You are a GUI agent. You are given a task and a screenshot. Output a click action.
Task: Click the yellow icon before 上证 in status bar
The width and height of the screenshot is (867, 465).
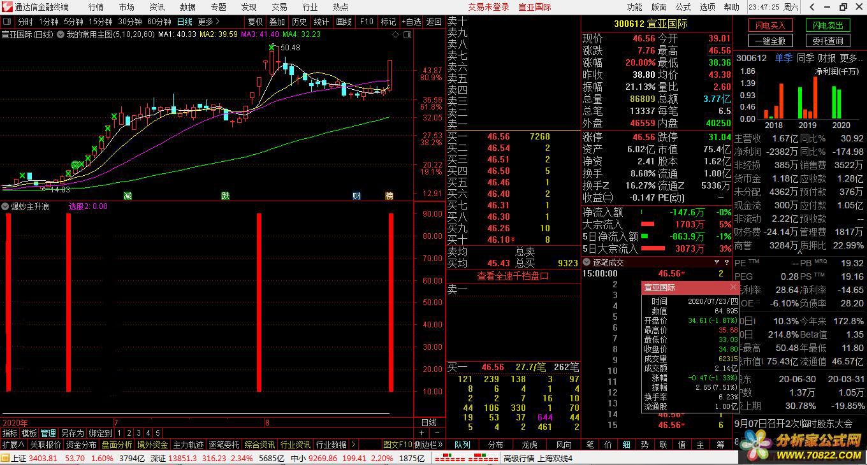pos(5,458)
